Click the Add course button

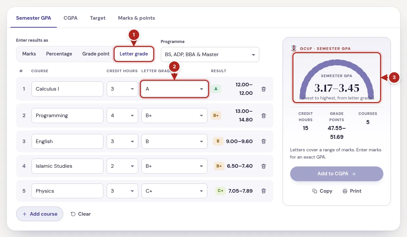pos(40,214)
